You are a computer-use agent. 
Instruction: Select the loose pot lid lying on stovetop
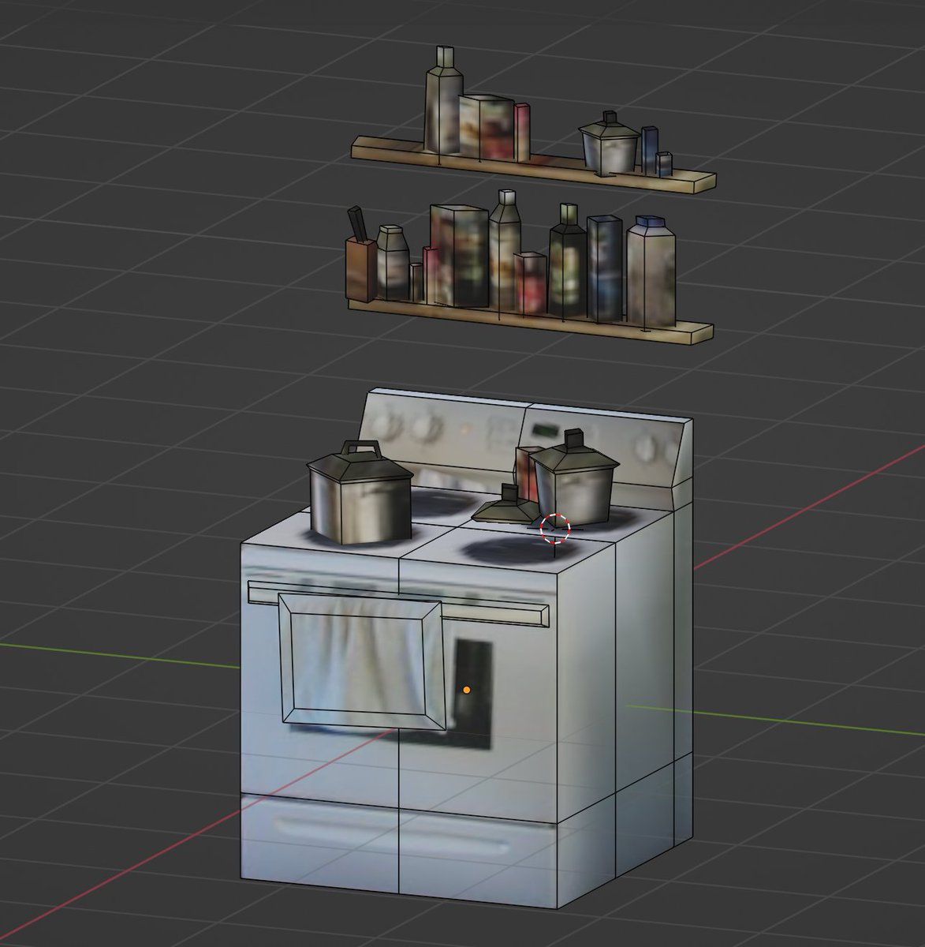click(506, 507)
